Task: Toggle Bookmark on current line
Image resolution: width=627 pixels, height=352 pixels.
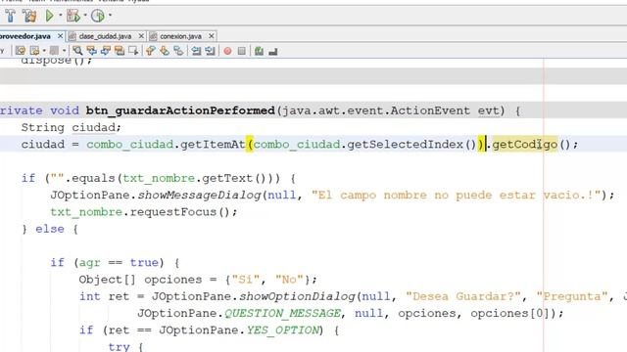Action: pyautogui.click(x=178, y=51)
